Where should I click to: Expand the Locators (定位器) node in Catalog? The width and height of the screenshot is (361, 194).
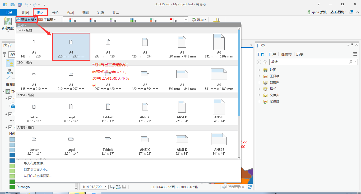click(259, 101)
